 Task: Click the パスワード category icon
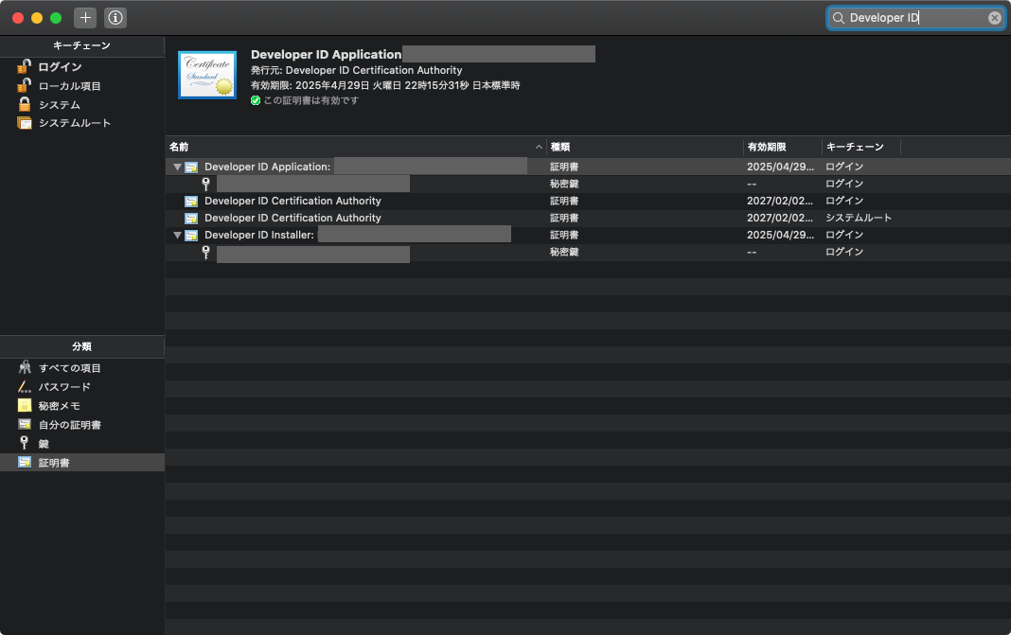tap(25, 387)
